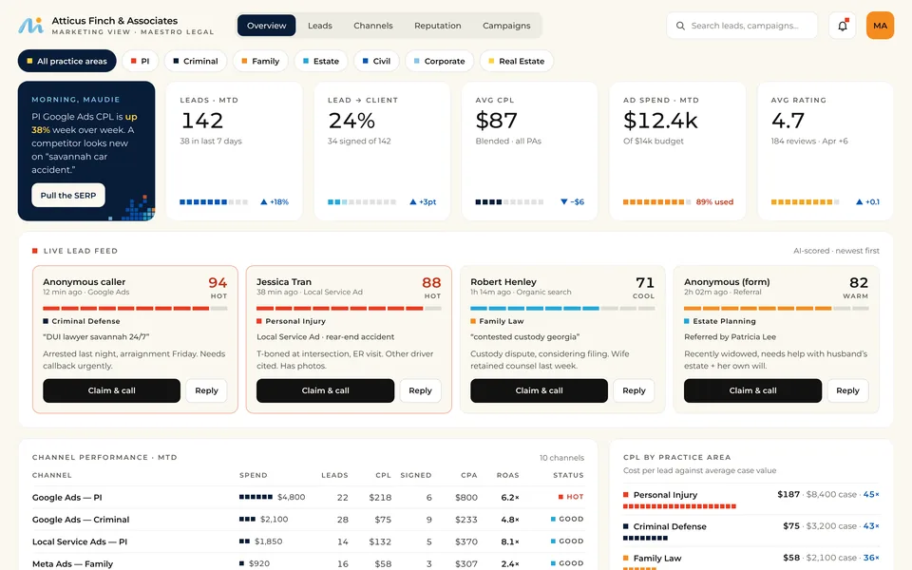The height and width of the screenshot is (570, 912).
Task: Open the Leads MTD 142 card
Action: (x=234, y=151)
